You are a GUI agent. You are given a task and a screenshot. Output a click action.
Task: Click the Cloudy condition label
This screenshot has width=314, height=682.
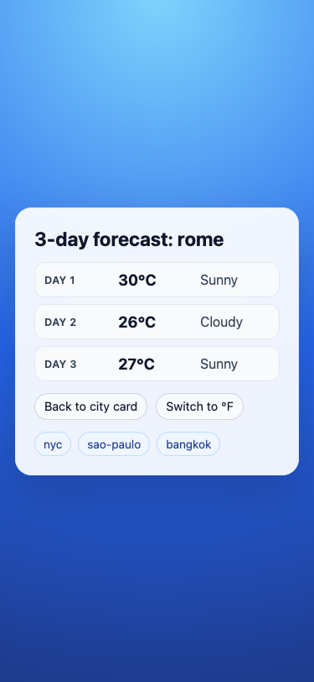221,323
